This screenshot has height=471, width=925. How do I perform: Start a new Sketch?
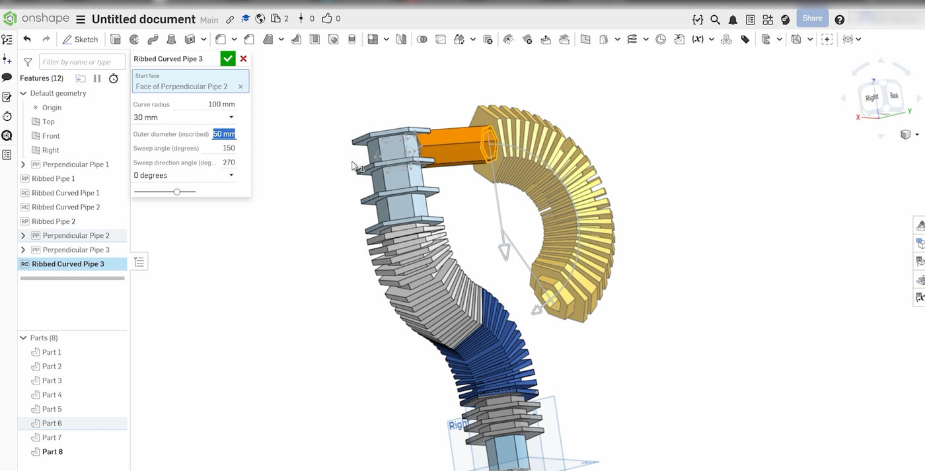[80, 39]
